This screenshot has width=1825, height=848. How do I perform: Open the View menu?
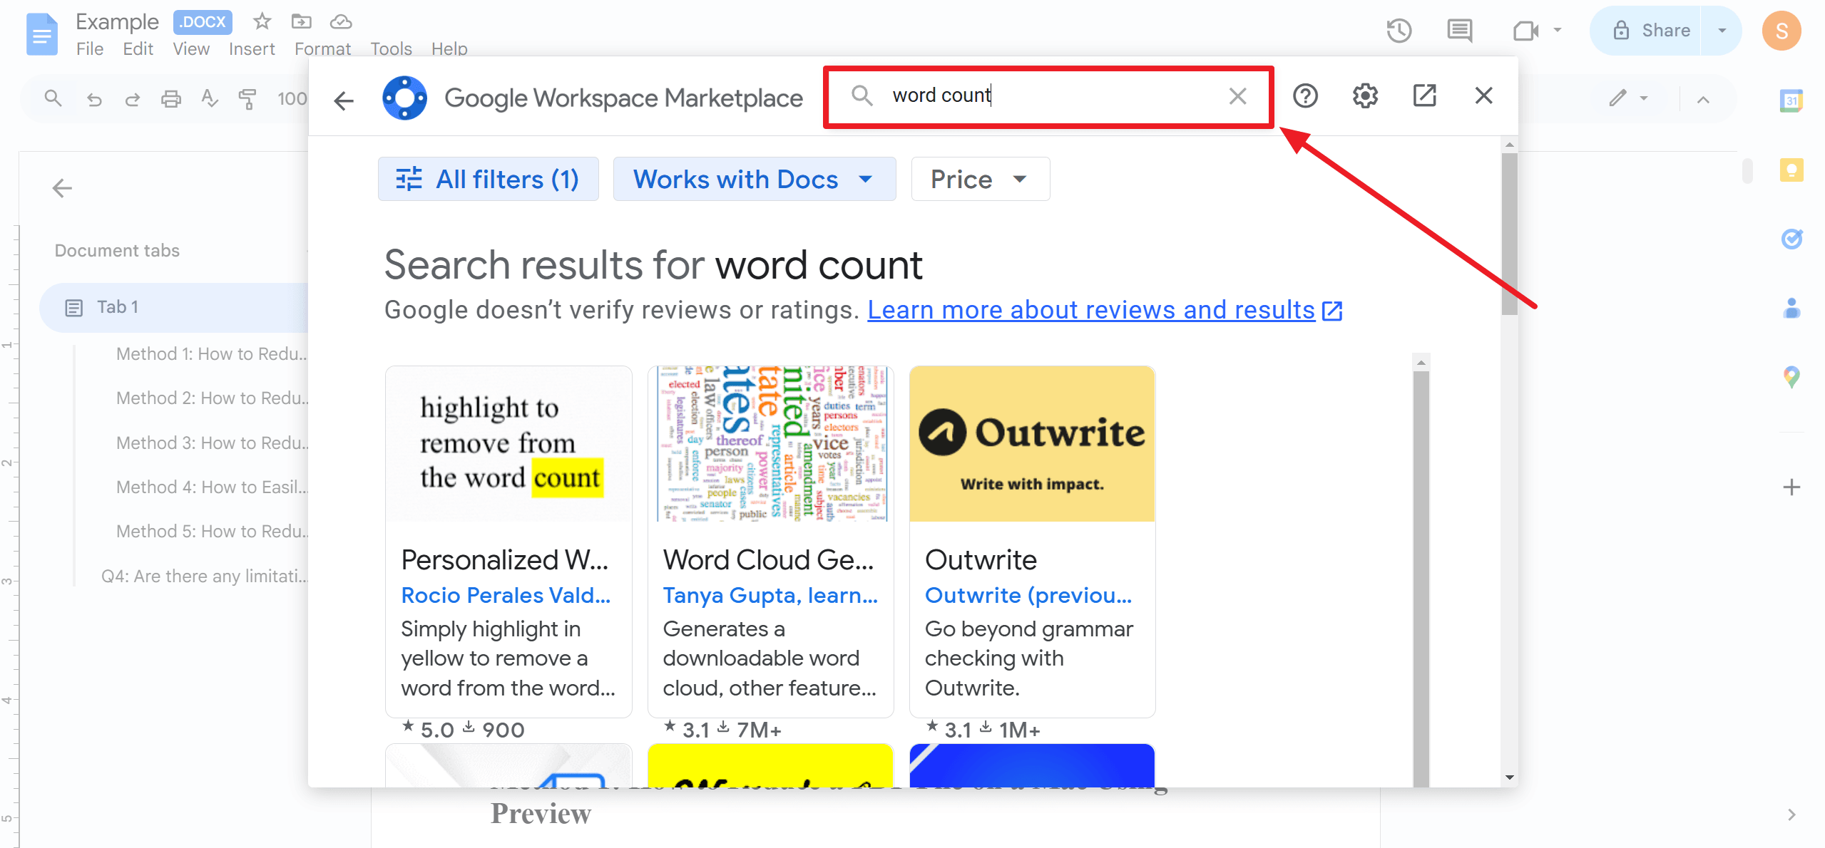[x=191, y=49]
